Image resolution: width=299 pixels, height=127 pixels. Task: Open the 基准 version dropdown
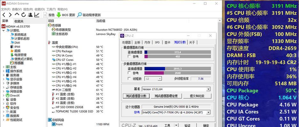(208, 89)
